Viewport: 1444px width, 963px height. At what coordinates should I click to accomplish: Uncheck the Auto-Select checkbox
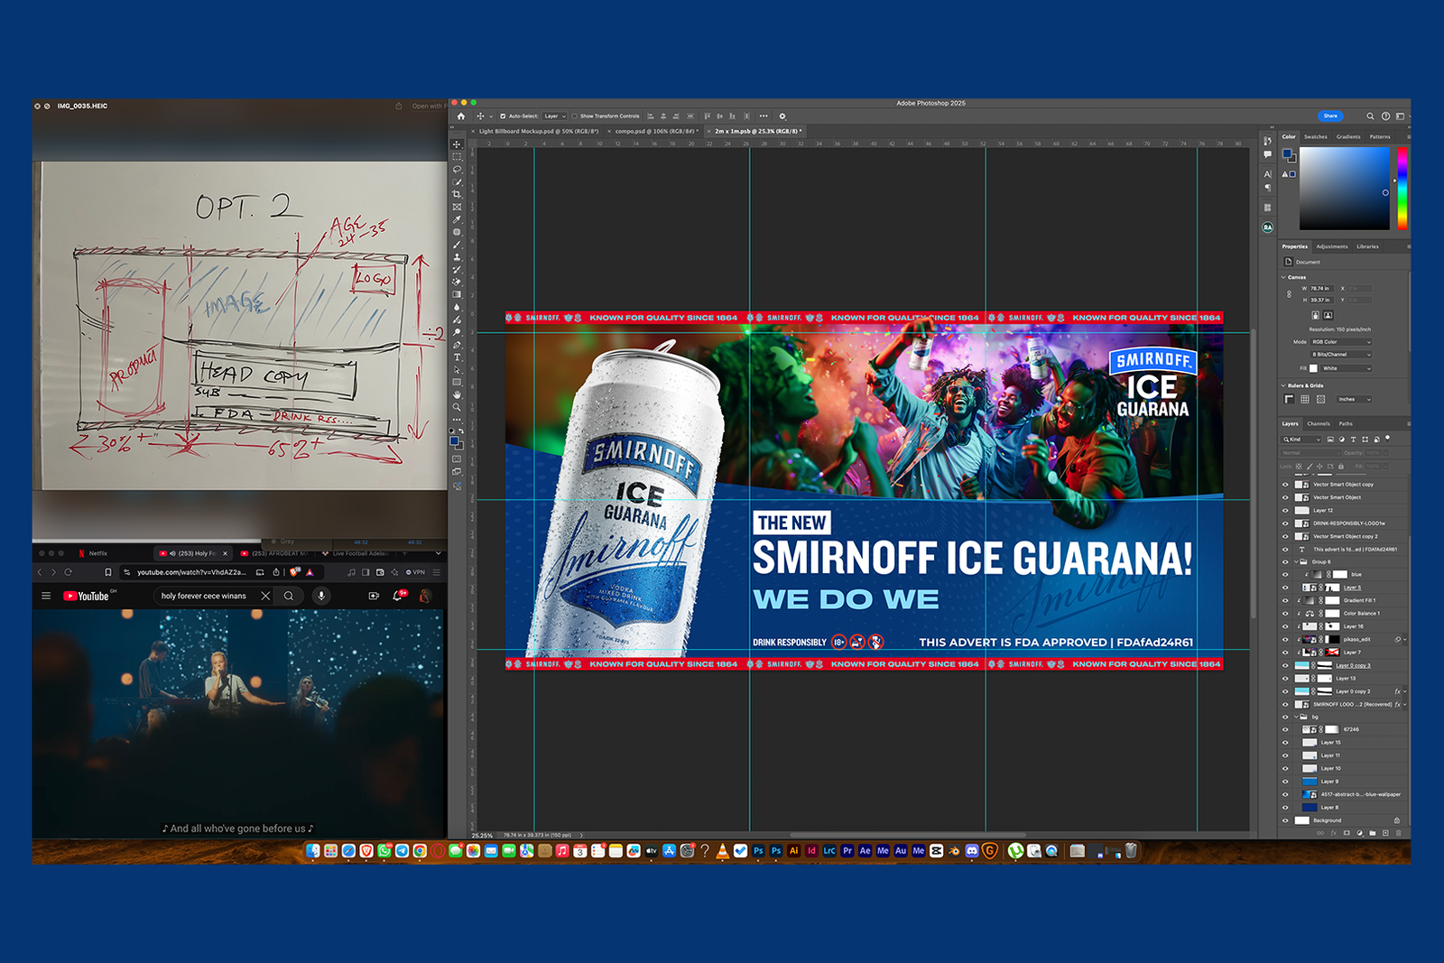503,116
